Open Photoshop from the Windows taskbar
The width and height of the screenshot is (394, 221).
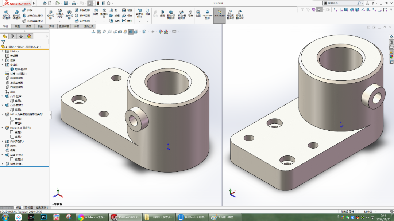click(x=44, y=217)
